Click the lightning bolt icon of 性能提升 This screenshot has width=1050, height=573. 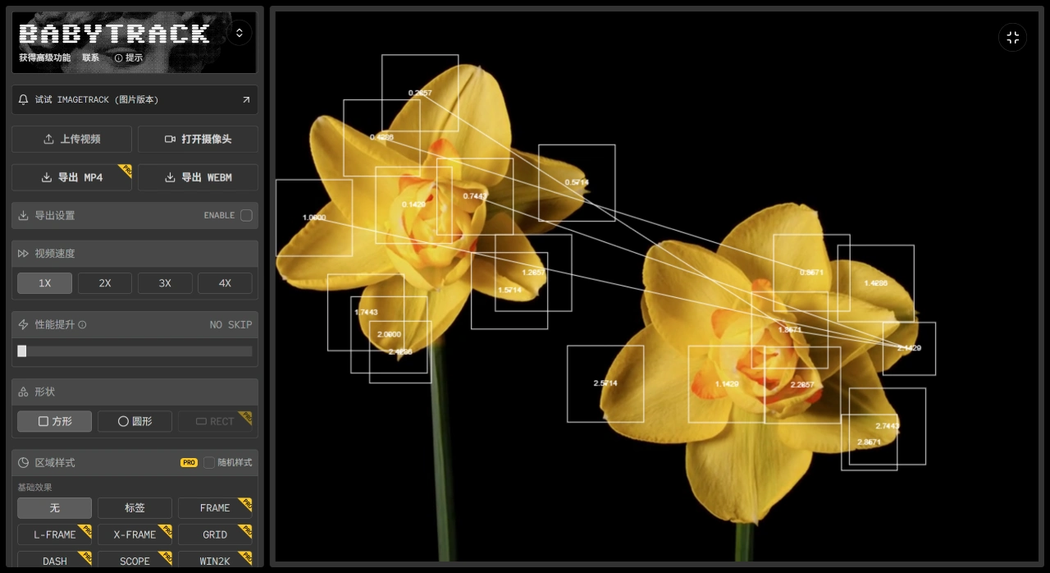click(23, 325)
